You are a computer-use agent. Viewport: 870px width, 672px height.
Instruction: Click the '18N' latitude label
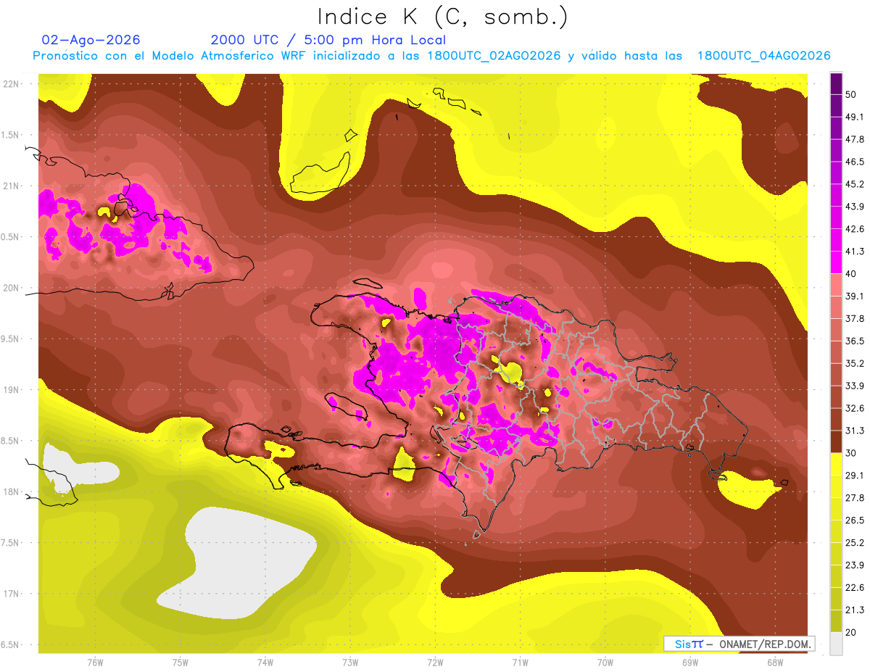tap(12, 492)
